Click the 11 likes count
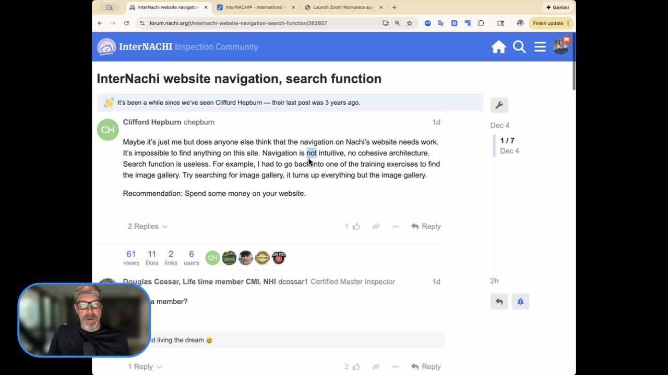Image resolution: width=668 pixels, height=375 pixels. pyautogui.click(x=152, y=257)
